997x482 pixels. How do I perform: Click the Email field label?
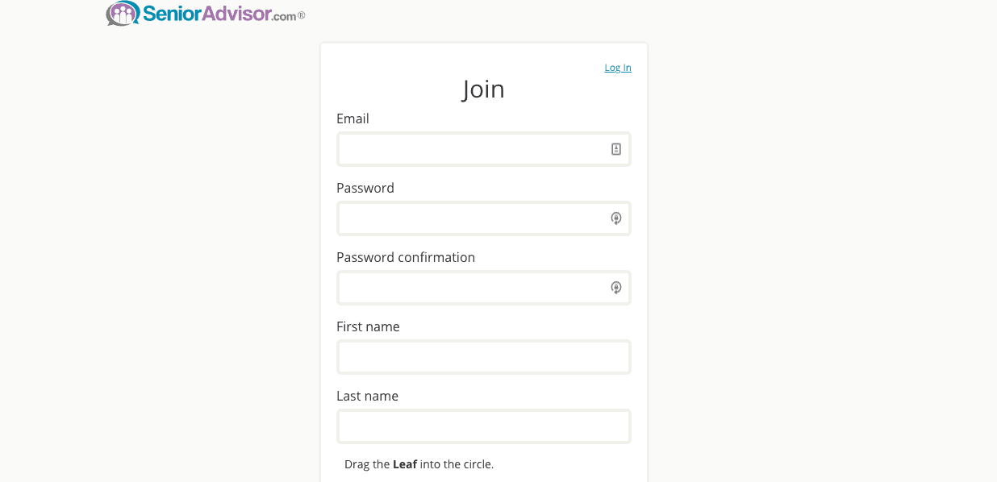[352, 118]
